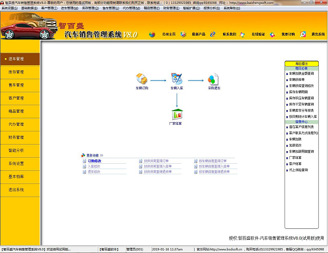Select 系统设置 in the left sidebar
Viewport: 328px width, 253px height.
click(x=20, y=164)
